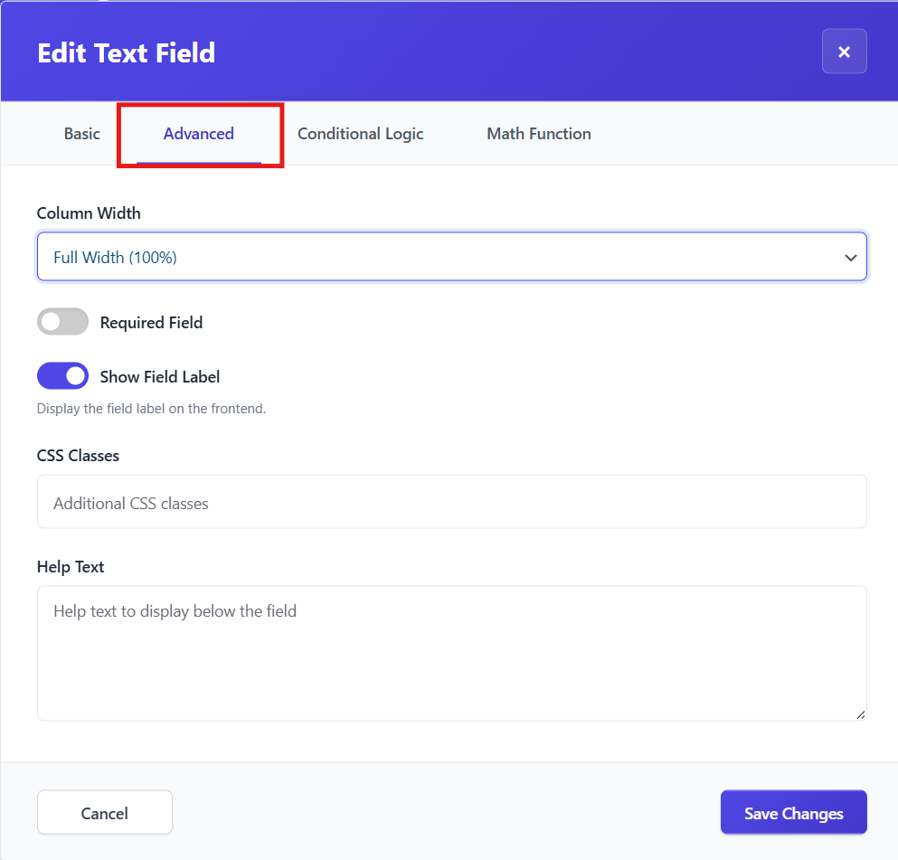The width and height of the screenshot is (898, 860).
Task: Click the chevron arrow in Full Width select
Action: tap(850, 258)
